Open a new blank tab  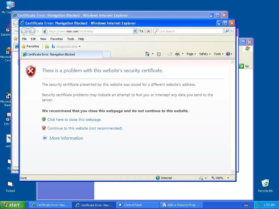point(107,54)
